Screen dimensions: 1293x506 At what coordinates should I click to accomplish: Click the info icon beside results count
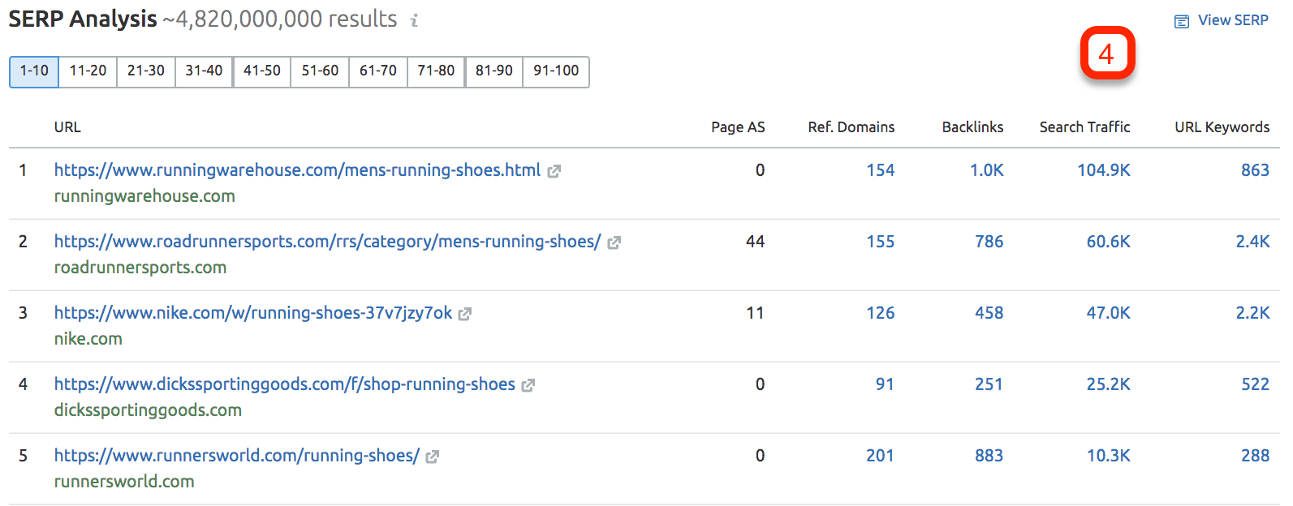(414, 20)
